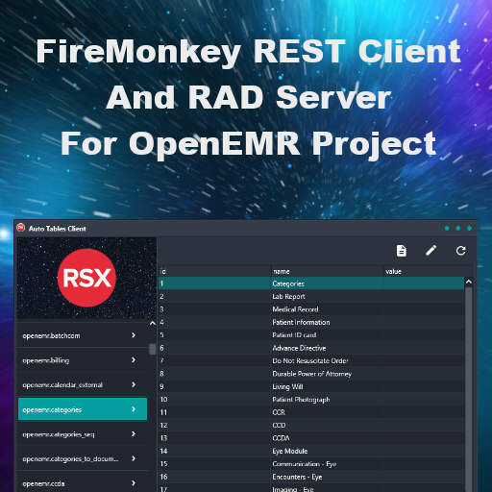This screenshot has width=492, height=492.
Task: Click the RSX logo image
Action: click(86, 278)
